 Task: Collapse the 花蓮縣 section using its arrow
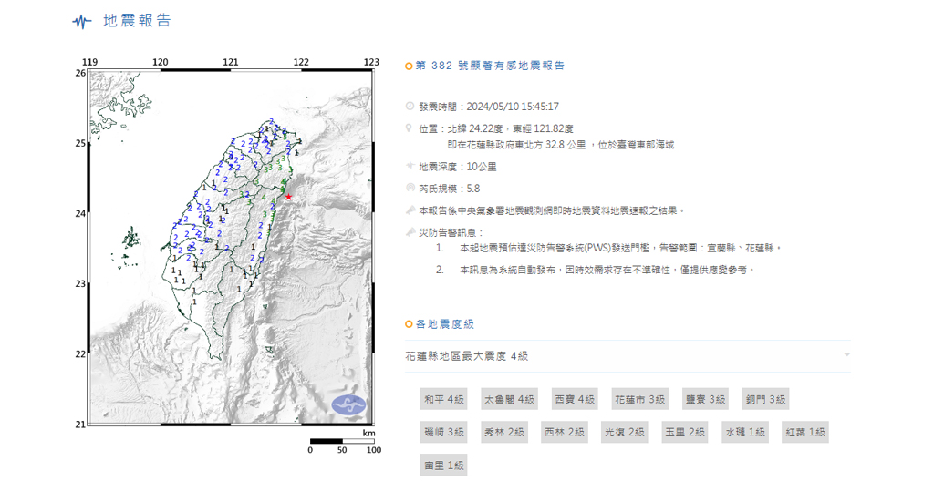click(846, 354)
